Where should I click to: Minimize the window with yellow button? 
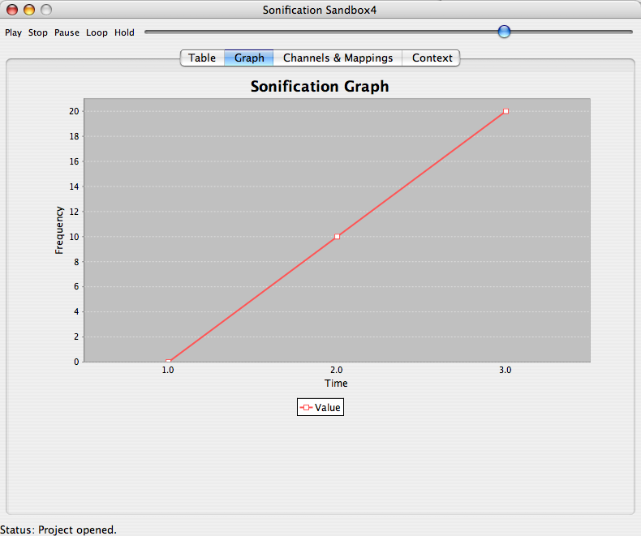(x=29, y=10)
